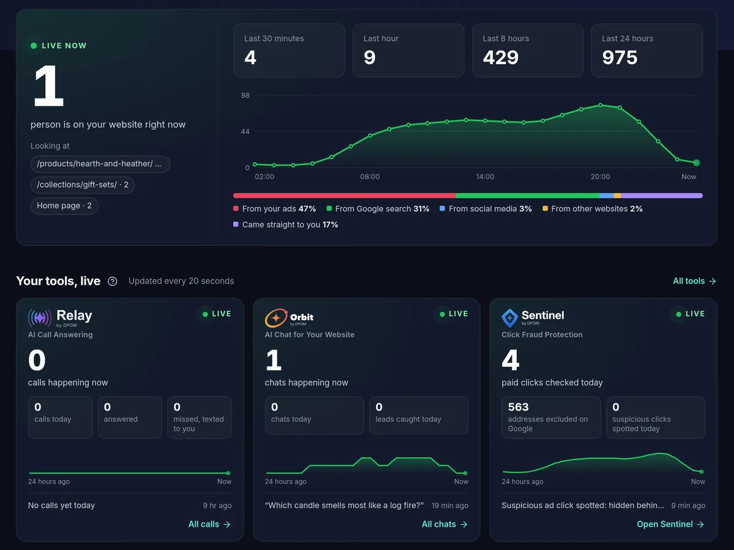734x550 pixels.
Task: Click the 20:00 label on the chart axis
Action: coord(600,177)
